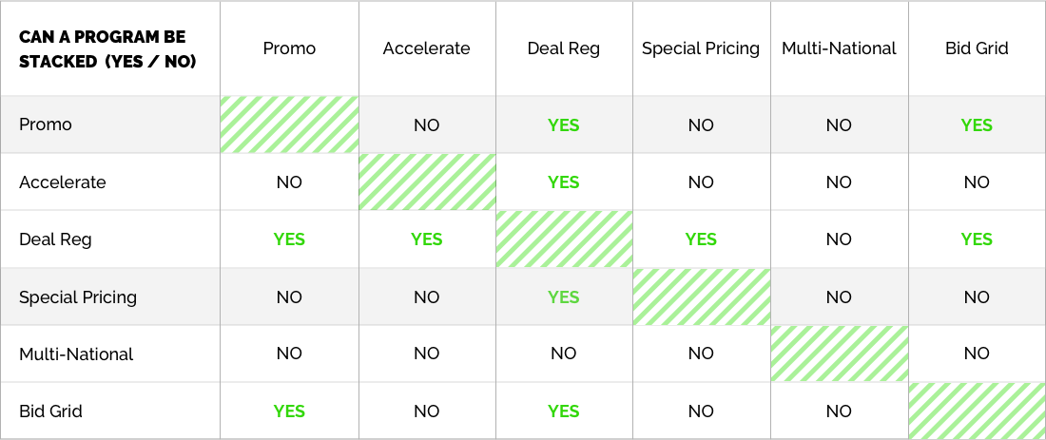This screenshot has width=1046, height=440.
Task: Select the Bid Grid column header
Action: pos(977,48)
